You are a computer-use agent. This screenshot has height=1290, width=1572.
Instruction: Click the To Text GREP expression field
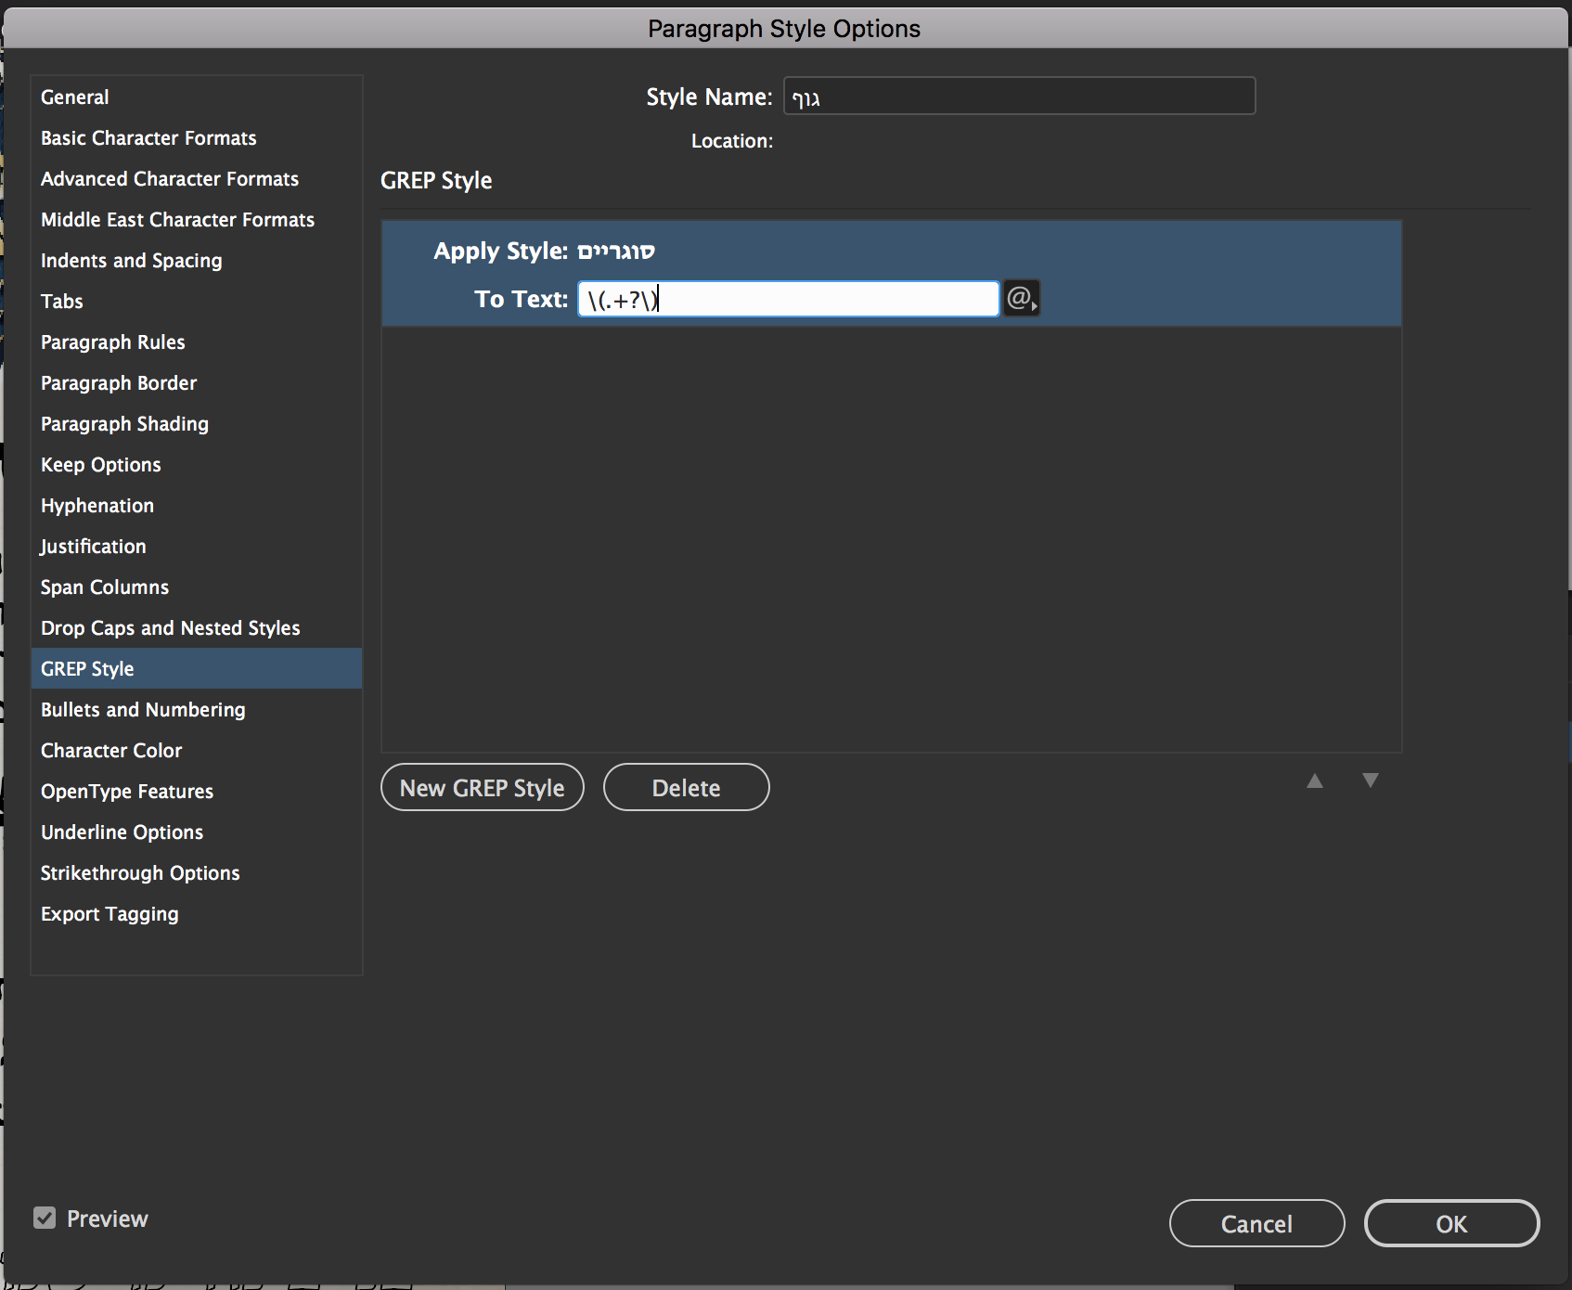pos(787,299)
